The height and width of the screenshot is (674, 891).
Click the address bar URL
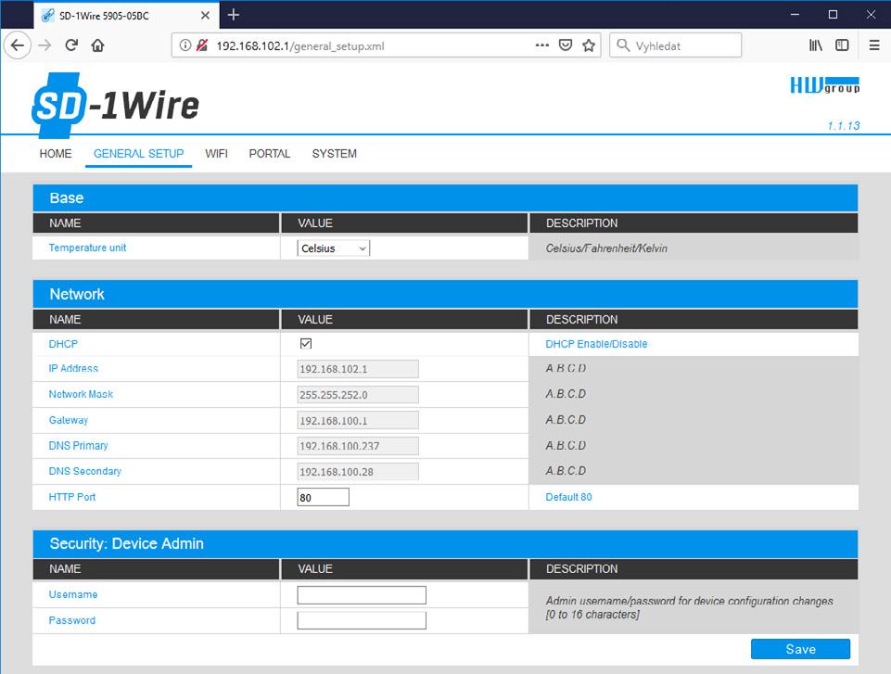click(300, 46)
